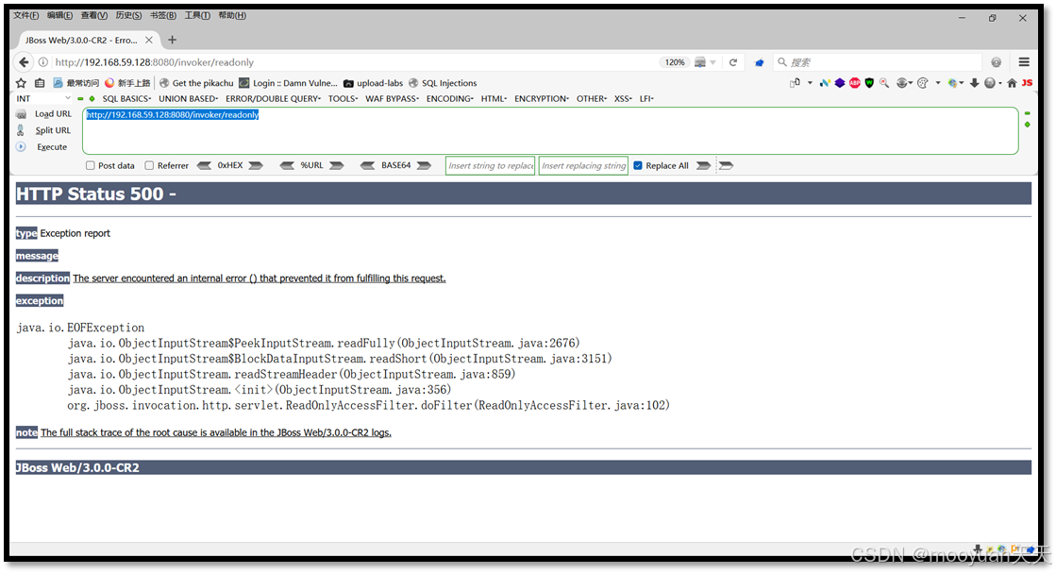This screenshot has width=1056, height=574.
Task: Click the magnifier extension icon with red dot
Action: (884, 83)
